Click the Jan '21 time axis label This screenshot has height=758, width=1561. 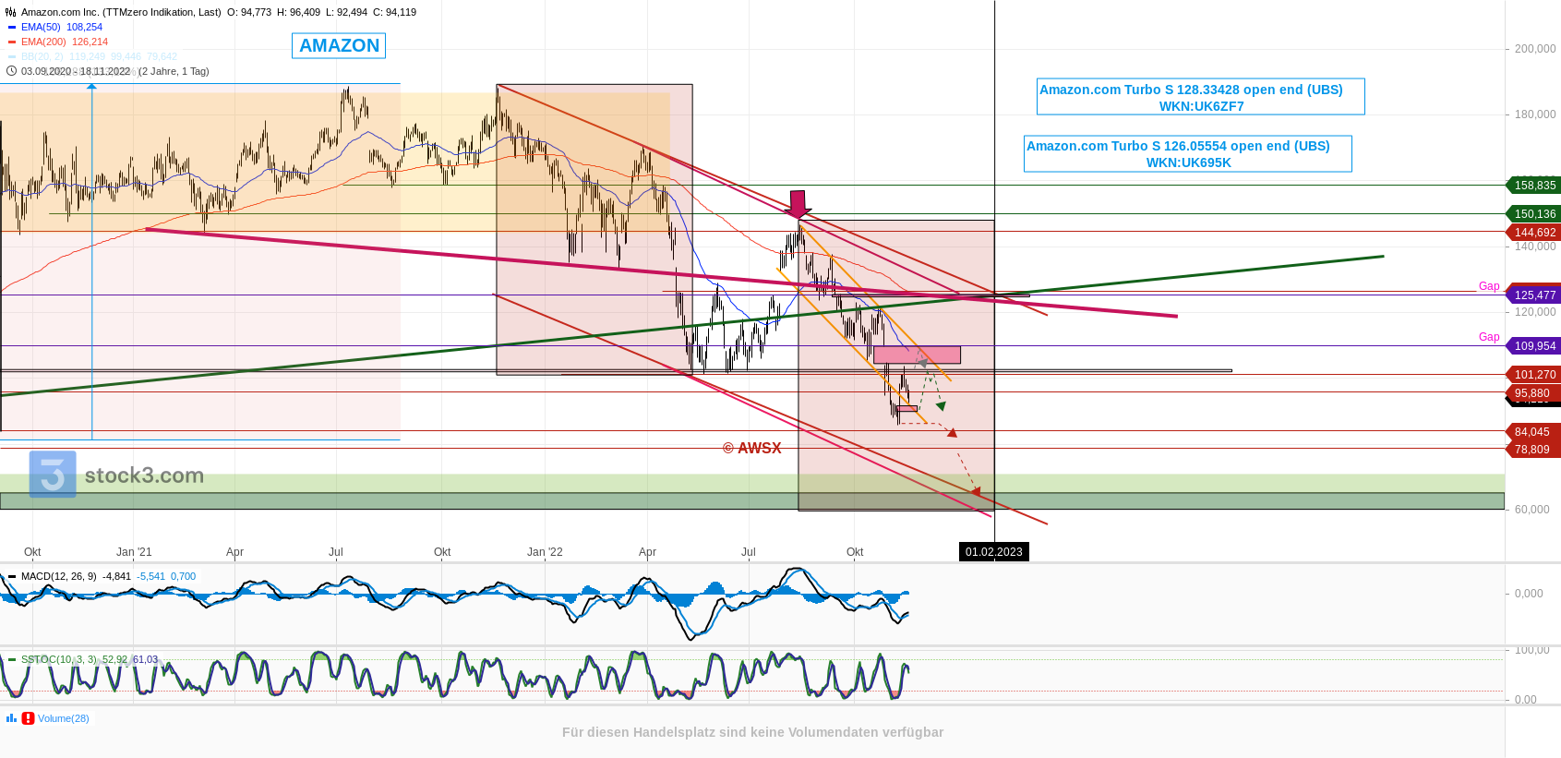pos(134,552)
